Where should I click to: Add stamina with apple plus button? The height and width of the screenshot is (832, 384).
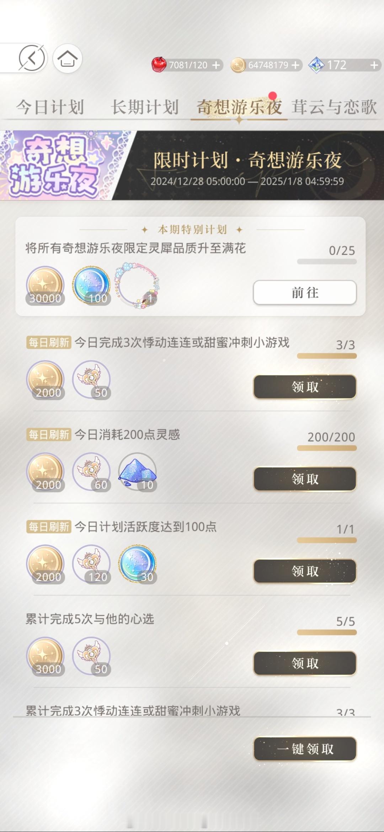tap(216, 65)
